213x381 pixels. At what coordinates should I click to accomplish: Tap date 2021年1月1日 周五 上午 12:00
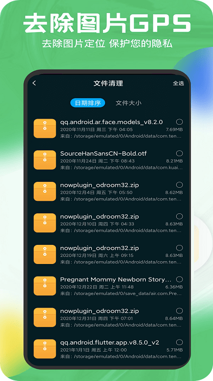click(x=93, y=350)
